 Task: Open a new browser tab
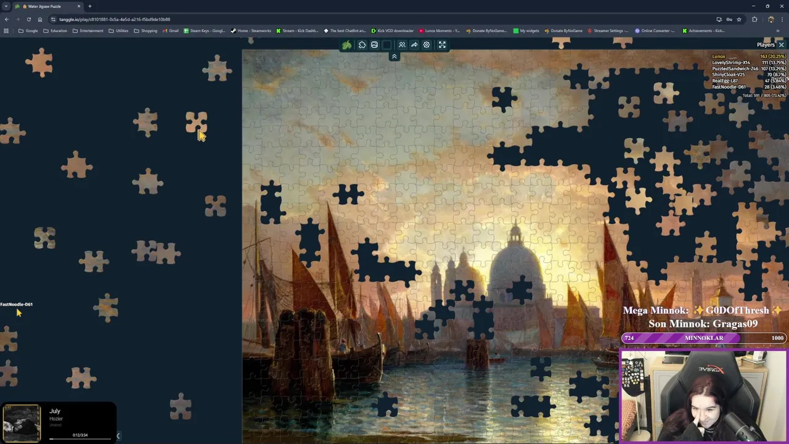[x=90, y=6]
